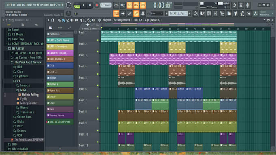The image size is (276, 155).
Task: Toggle the metronome icon
Action: pyautogui.click(x=116, y=5)
